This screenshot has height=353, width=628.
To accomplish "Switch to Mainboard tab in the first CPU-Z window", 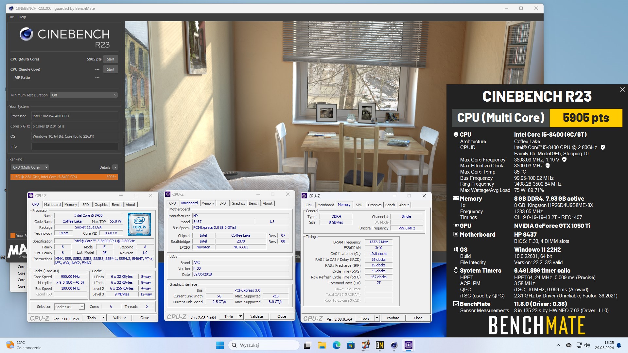I will (52, 205).
